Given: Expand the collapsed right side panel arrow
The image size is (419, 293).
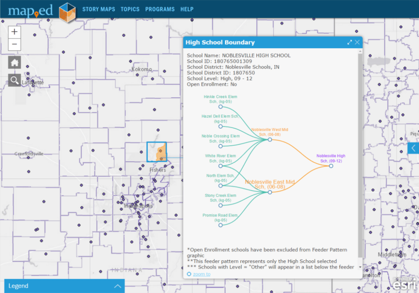Looking at the screenshot, I should click(413, 148).
